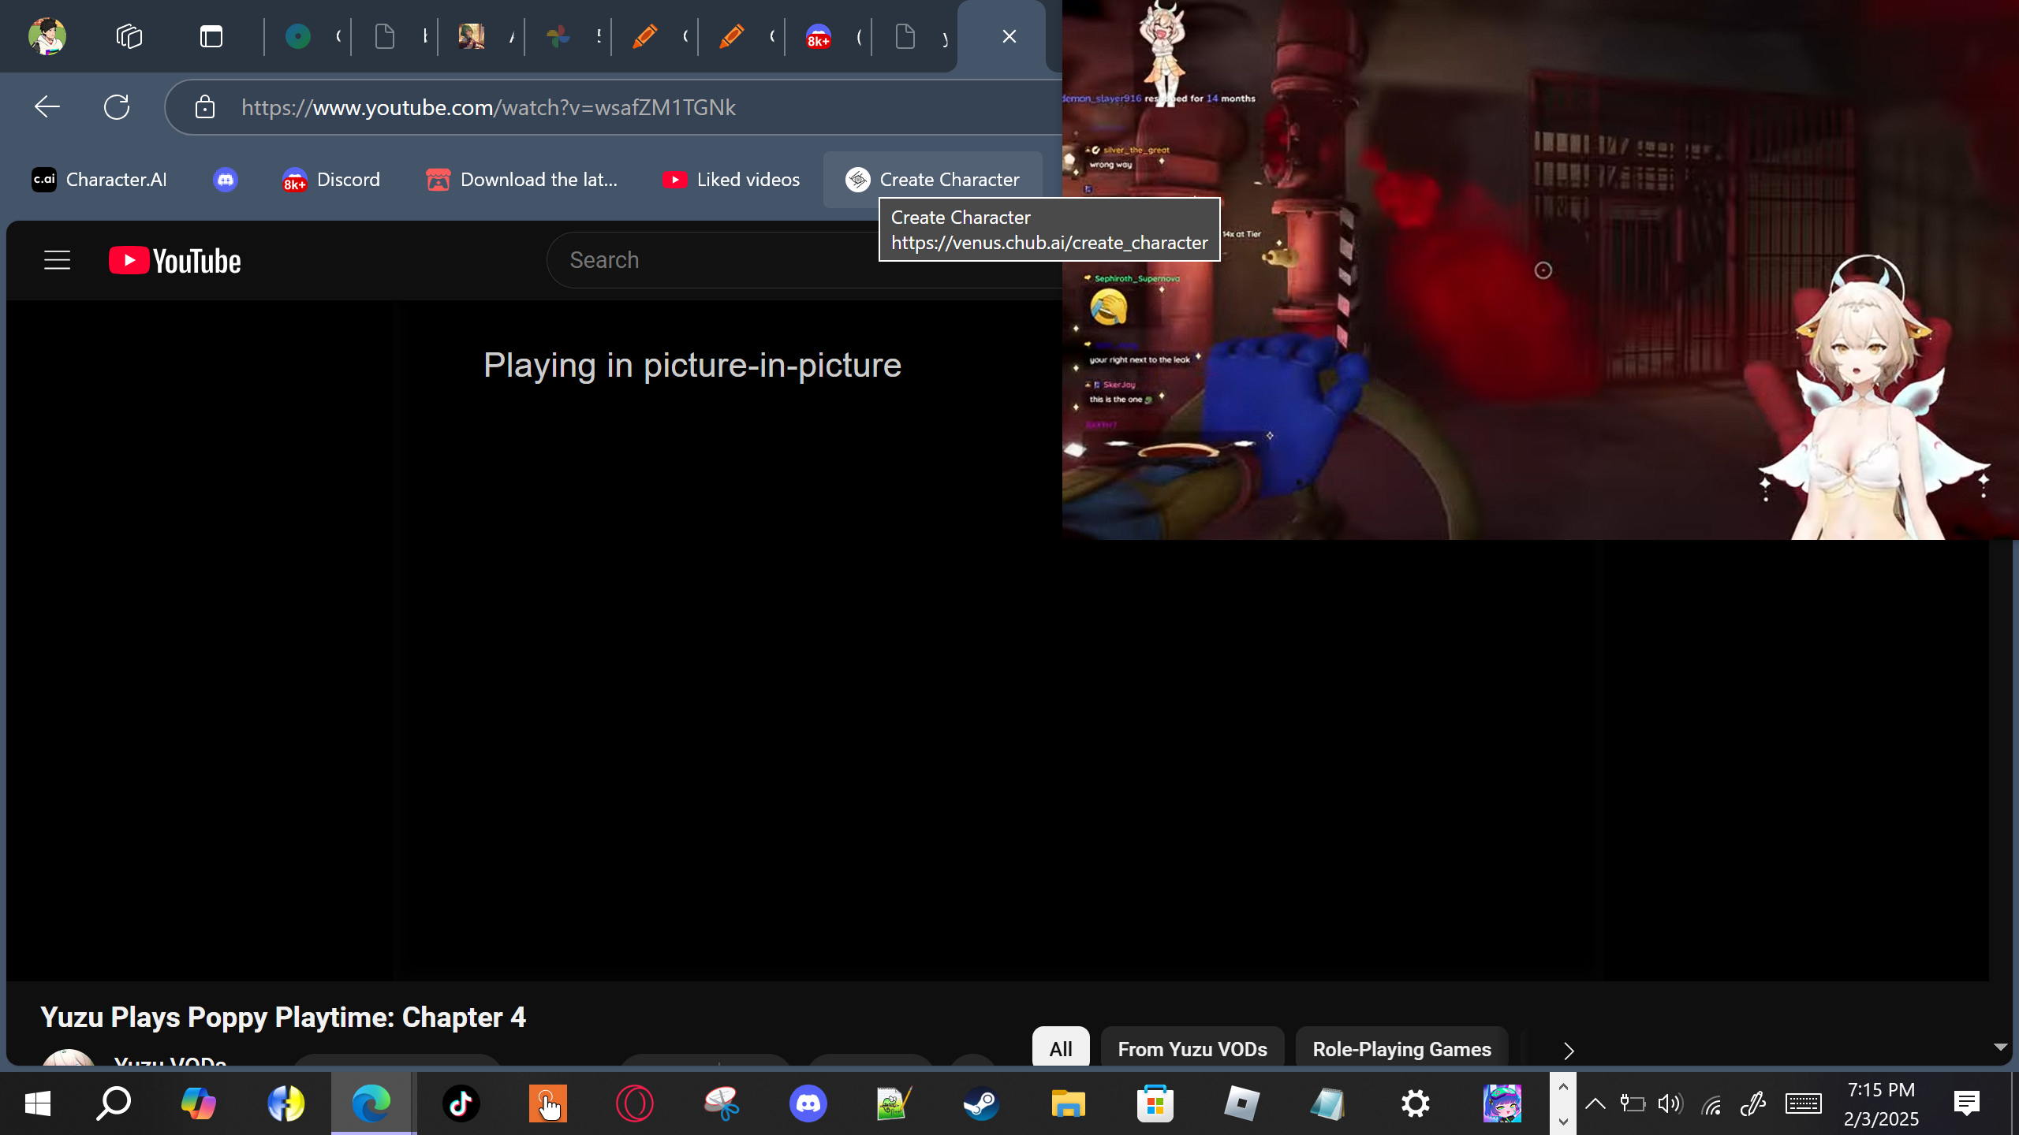Launch the Opera browser from the taskbar
2019x1135 pixels.
tap(634, 1103)
